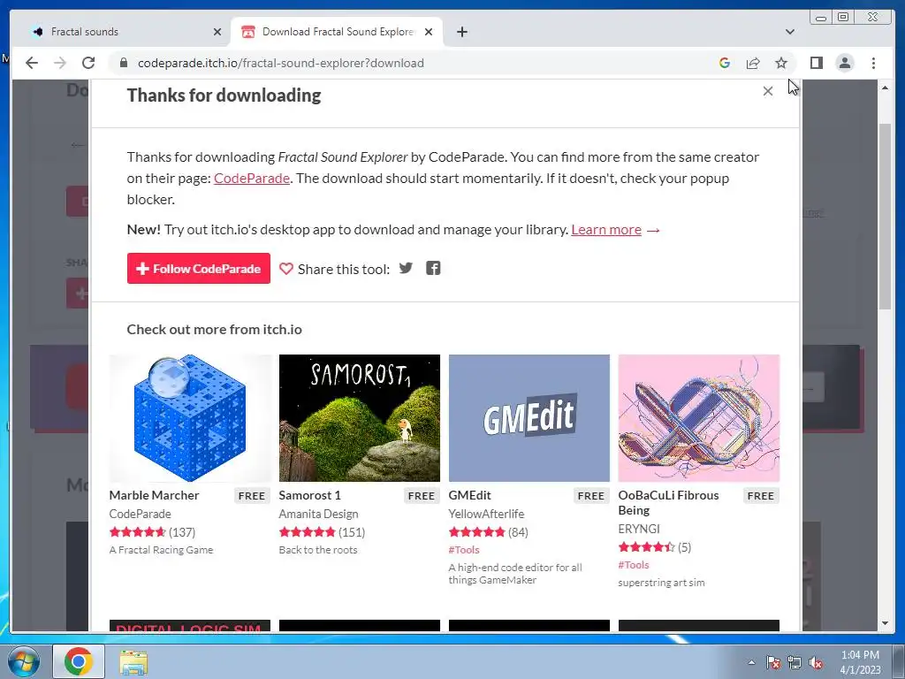Expand the tab search dropdown
Screen dimensions: 905x679
(x=790, y=32)
